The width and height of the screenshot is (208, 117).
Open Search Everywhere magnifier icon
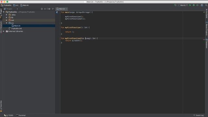[x=206, y=5]
